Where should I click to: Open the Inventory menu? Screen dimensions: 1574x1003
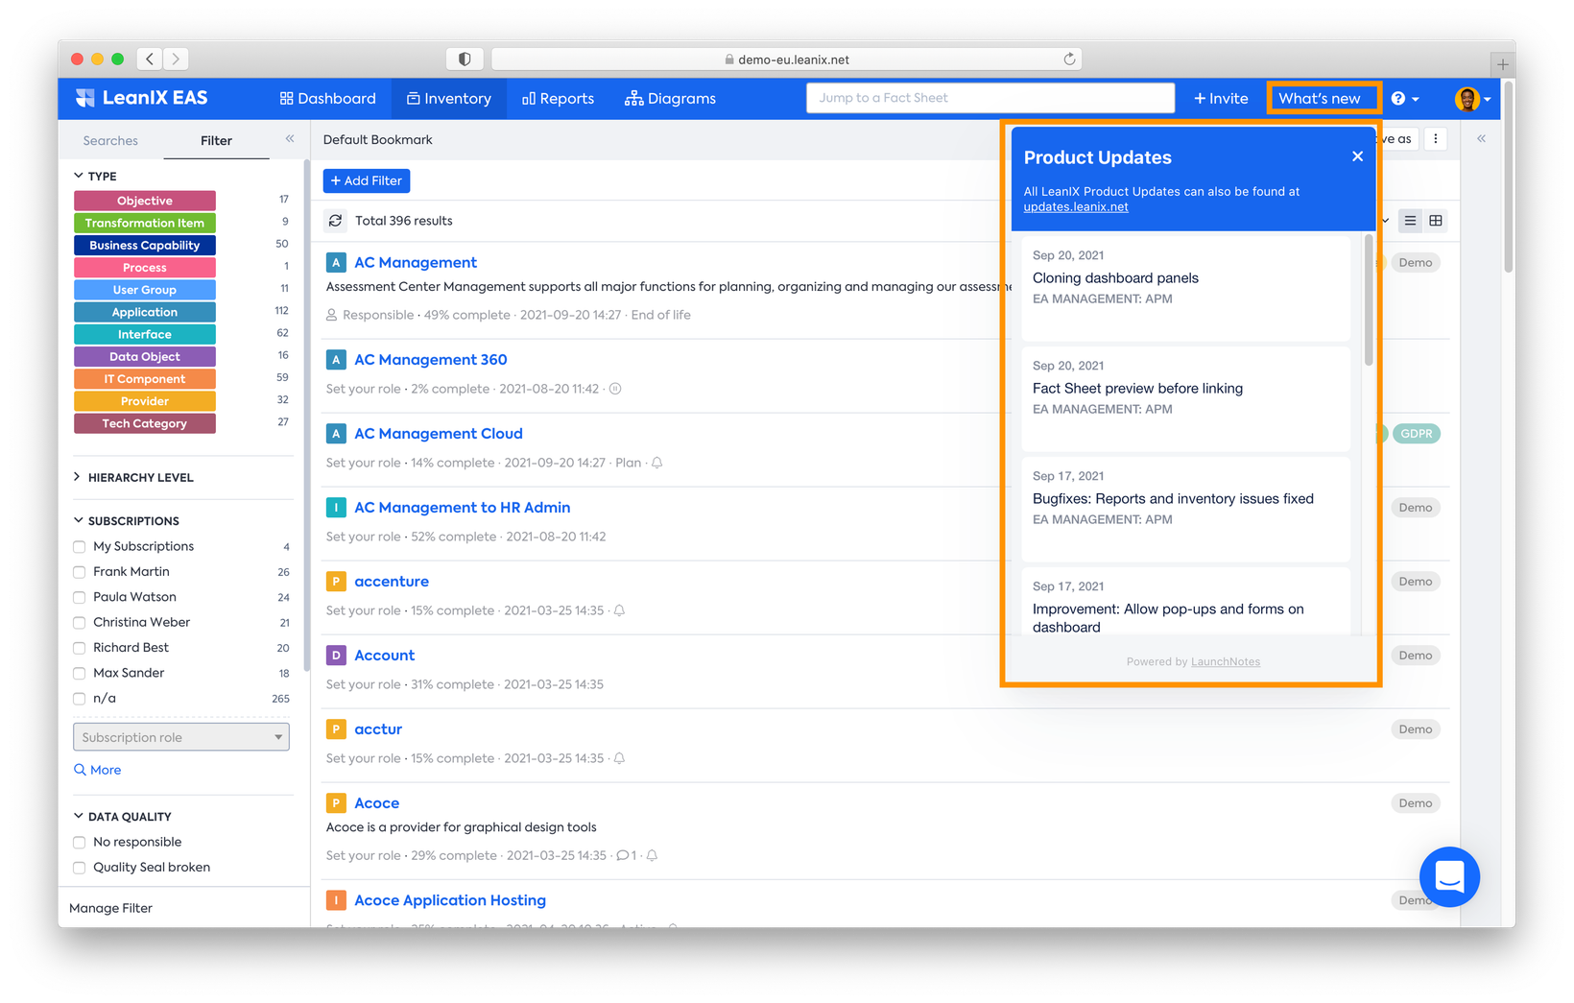click(x=449, y=98)
